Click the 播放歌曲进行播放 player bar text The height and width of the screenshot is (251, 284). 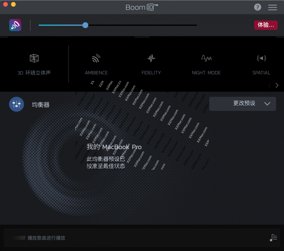tap(46, 238)
